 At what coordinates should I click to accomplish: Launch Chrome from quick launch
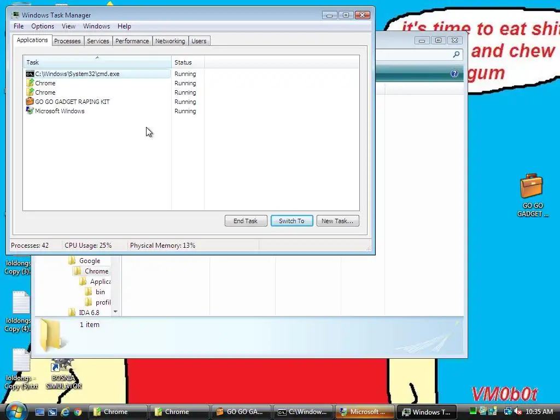click(x=78, y=412)
